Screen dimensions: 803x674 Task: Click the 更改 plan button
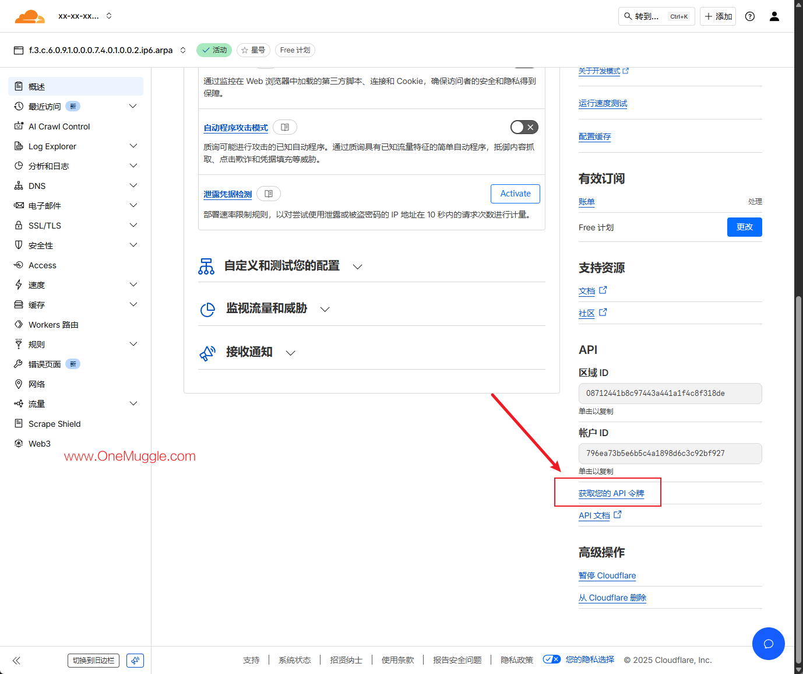pos(744,227)
